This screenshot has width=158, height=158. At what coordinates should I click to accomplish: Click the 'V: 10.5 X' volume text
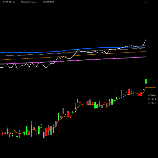pyautogui.click(x=152, y=99)
